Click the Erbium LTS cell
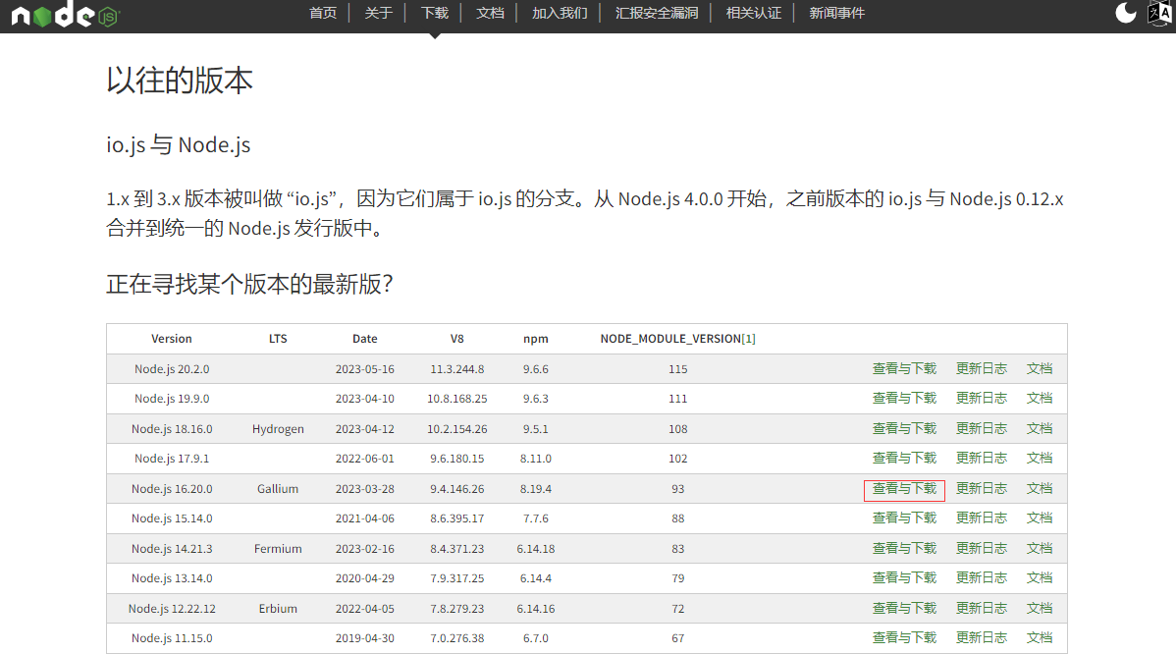This screenshot has width=1176, height=654. 278,609
